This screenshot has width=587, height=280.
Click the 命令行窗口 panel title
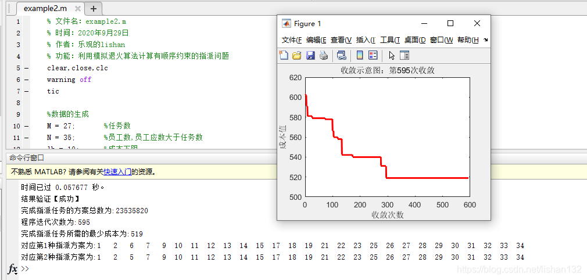click(27, 158)
